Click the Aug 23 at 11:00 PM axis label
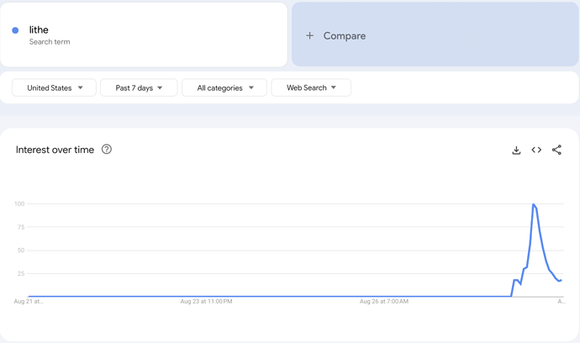The width and height of the screenshot is (580, 343). [207, 301]
